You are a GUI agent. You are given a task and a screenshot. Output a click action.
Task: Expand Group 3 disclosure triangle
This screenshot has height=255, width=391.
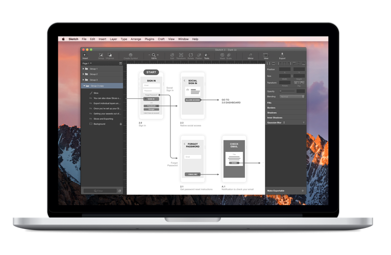click(83, 80)
